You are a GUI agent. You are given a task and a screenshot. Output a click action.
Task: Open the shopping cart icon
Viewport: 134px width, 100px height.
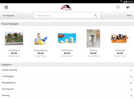pyautogui.click(x=128, y=7)
